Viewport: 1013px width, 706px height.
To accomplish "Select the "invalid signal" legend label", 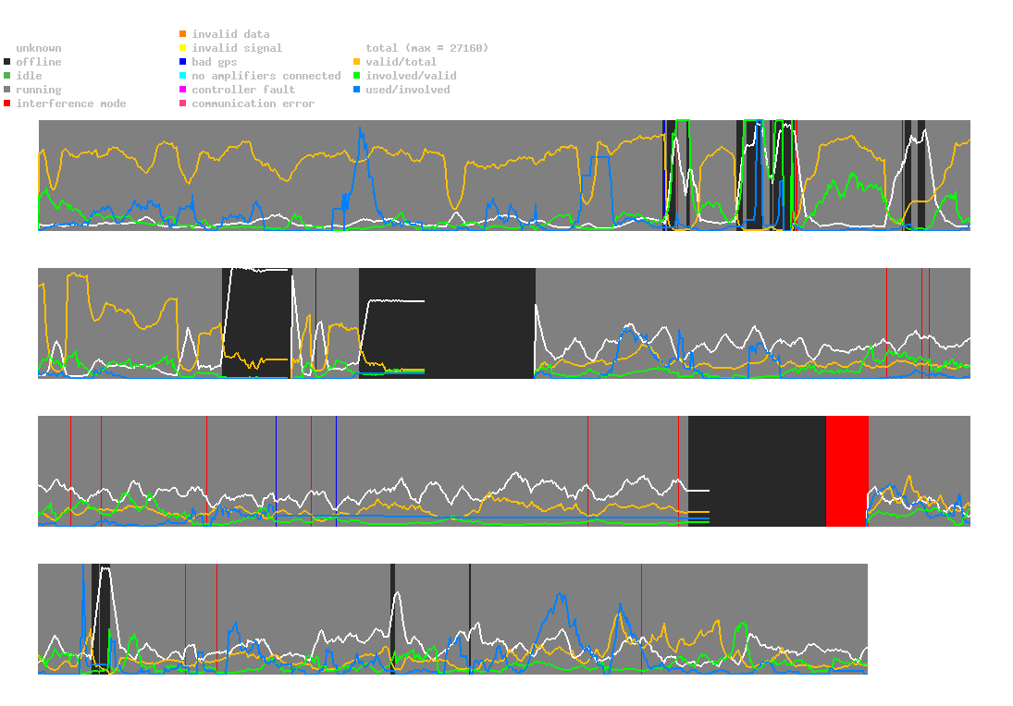I will click(x=237, y=48).
